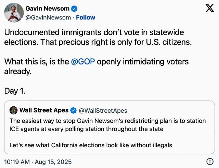This screenshot has width=219, height=168.
Task: Click the 'openly intimidating voters' text
Action: [143, 62]
